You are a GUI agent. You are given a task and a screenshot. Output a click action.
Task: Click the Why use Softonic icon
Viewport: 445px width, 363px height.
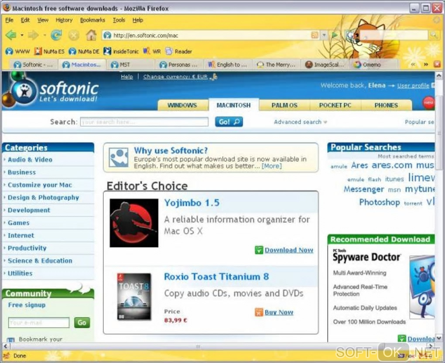point(119,158)
